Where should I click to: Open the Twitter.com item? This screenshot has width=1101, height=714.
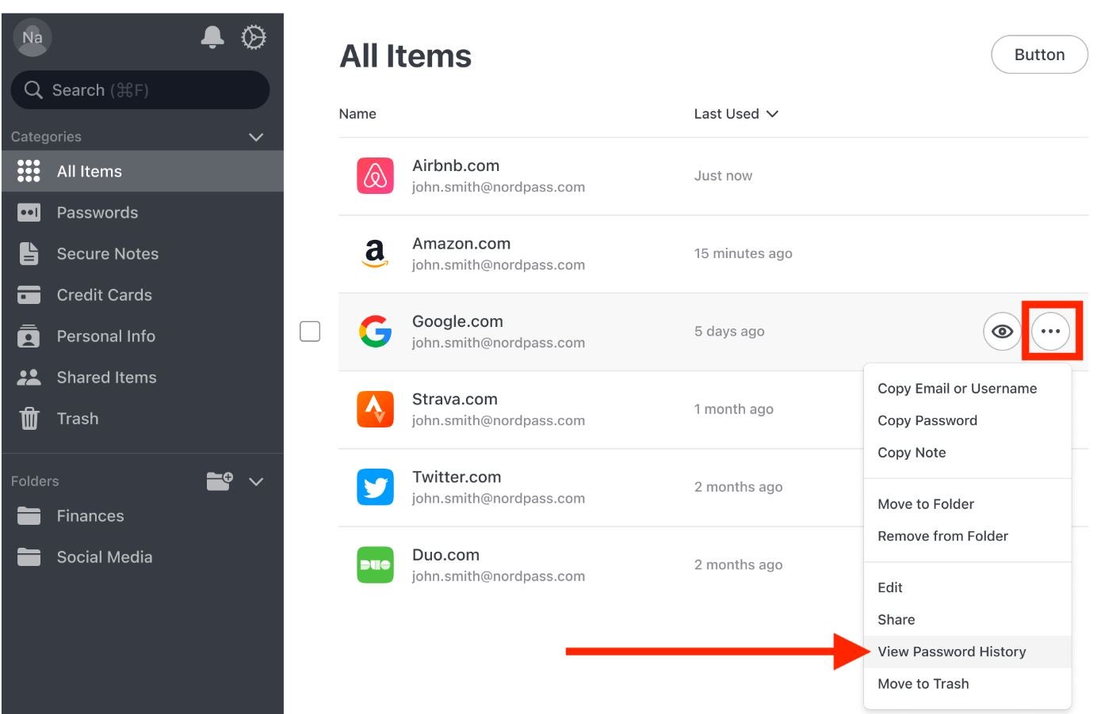coord(457,477)
